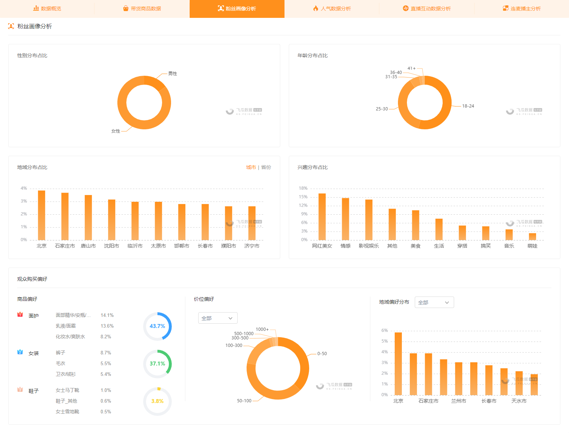The width and height of the screenshot is (569, 433).
Task: Open the 数据概览 tab
Action: point(47,9)
